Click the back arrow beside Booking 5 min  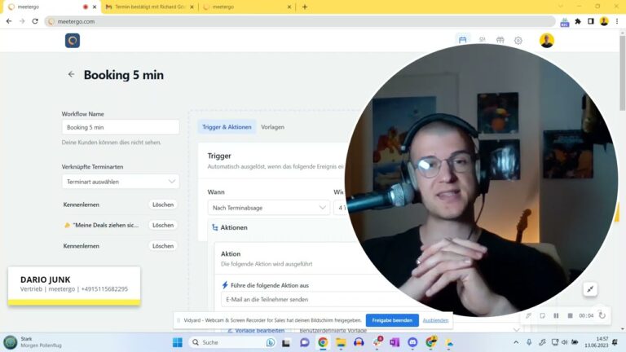click(x=71, y=74)
